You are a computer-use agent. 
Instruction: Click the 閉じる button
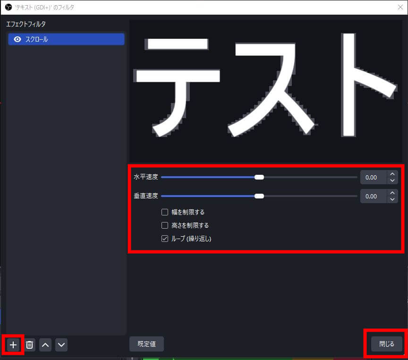386,344
